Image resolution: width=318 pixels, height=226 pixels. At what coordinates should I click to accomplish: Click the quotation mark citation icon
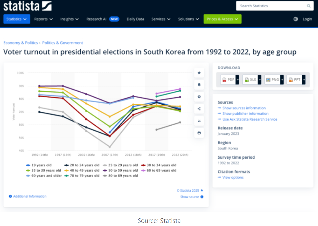click(199, 121)
